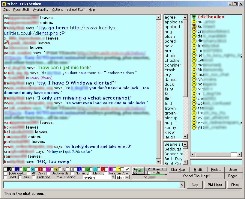Click the smiley icon beside the Lyn user
Screen dimensions: 245x199
pyautogui.click(x=194, y=60)
